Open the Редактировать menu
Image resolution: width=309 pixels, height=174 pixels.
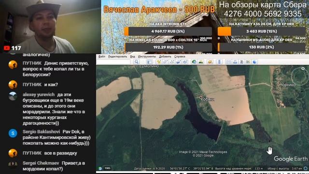point(118,57)
